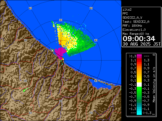Select the white -0.1 to 0.1 swatch

(x=139, y=85)
